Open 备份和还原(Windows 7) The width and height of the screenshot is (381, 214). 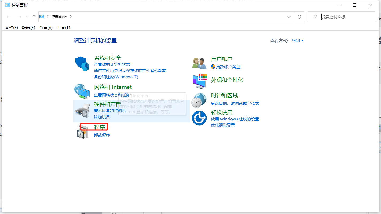116,77
